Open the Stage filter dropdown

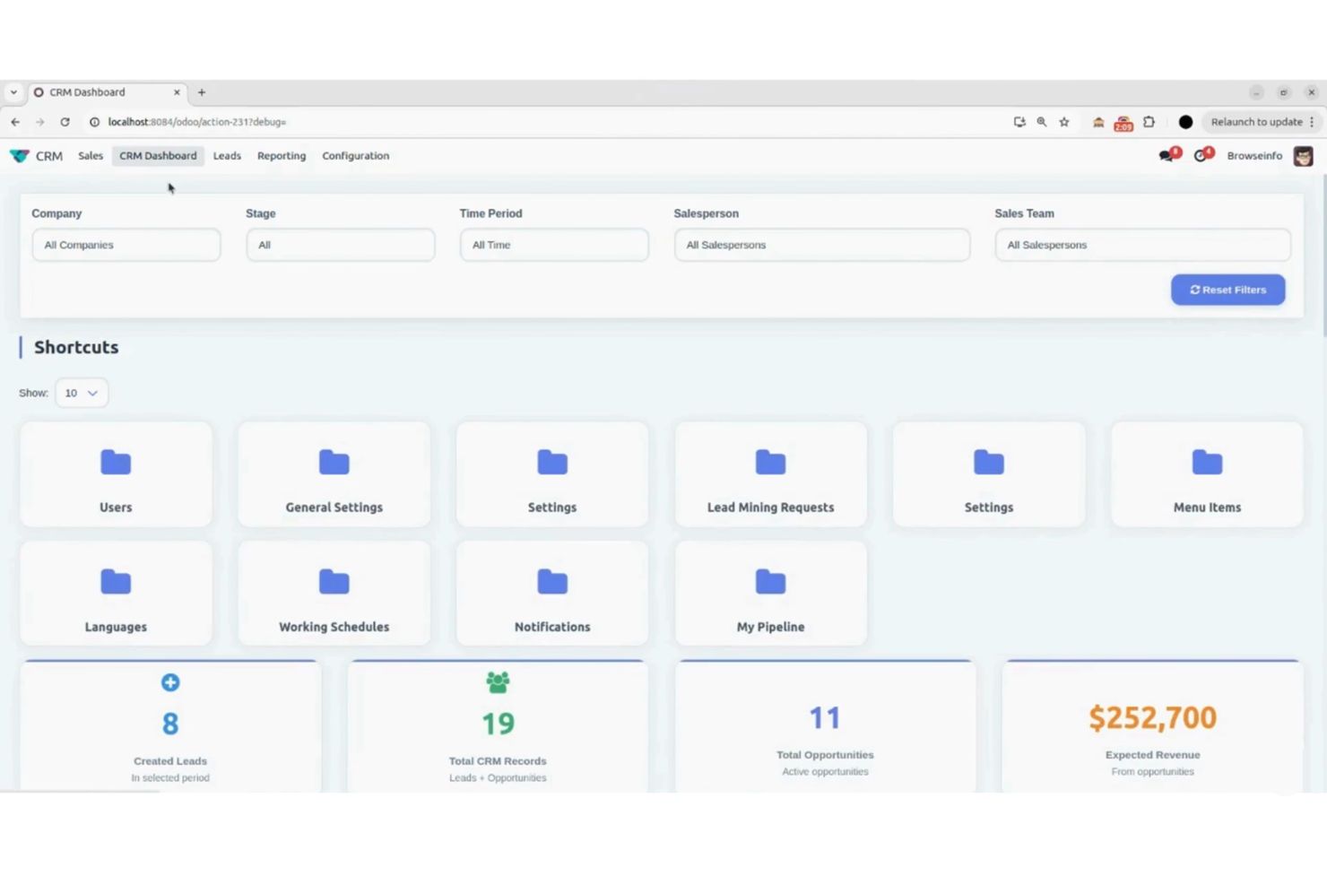point(340,244)
